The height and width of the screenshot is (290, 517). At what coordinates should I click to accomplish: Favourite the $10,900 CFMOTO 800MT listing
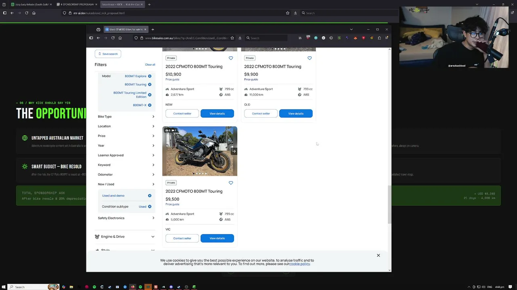coord(231,58)
